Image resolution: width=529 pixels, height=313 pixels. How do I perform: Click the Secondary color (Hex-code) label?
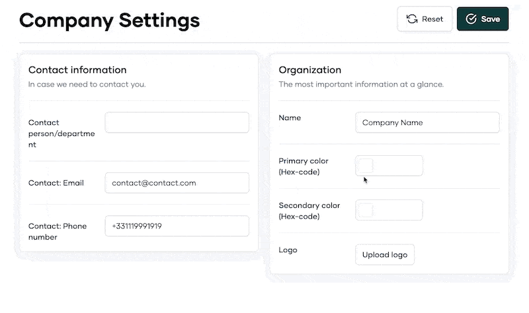309,211
